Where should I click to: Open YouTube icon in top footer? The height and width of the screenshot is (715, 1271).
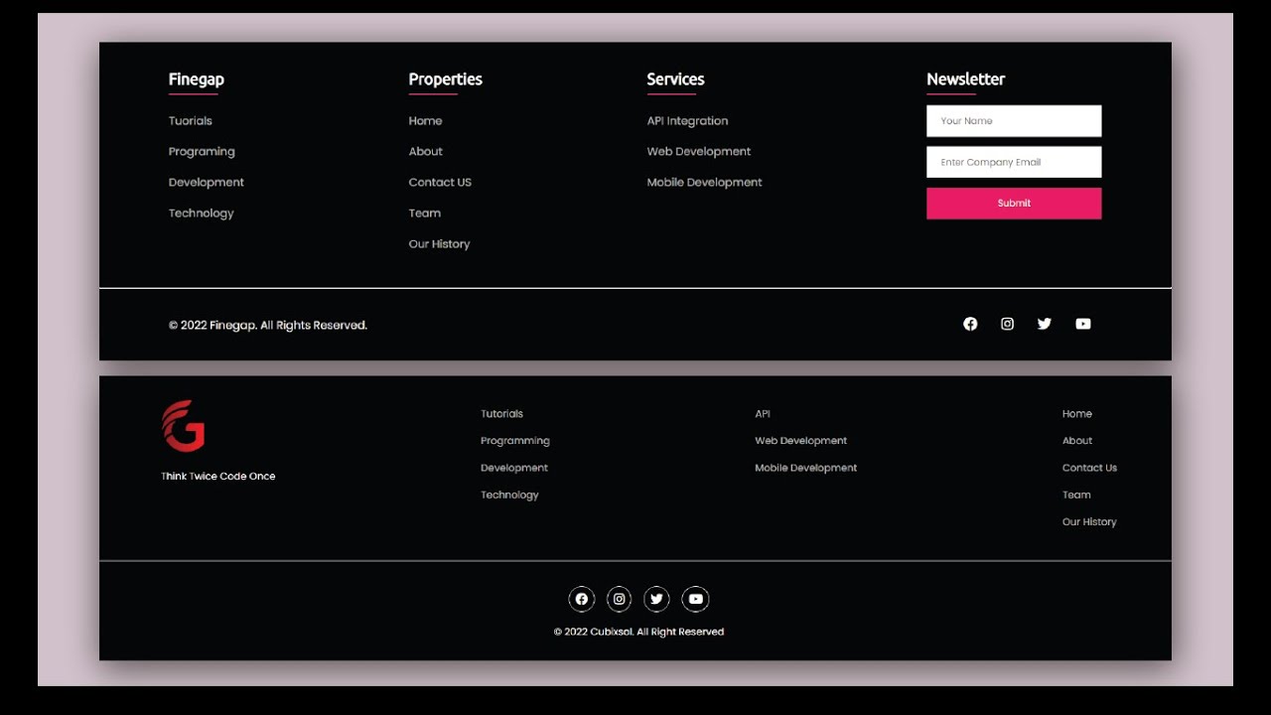click(1082, 324)
